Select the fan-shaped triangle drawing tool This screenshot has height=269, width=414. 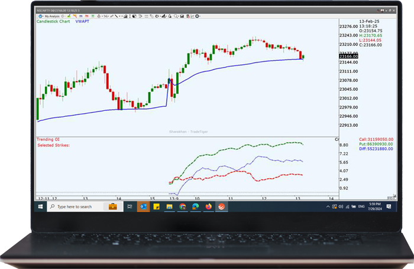point(125,17)
